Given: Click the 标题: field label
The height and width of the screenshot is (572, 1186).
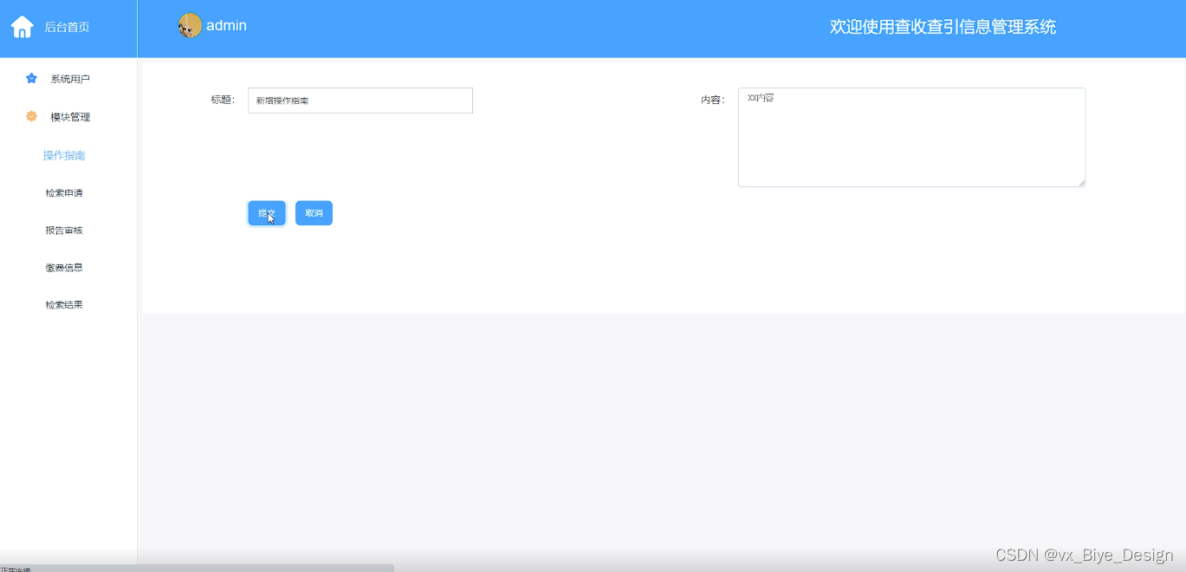Looking at the screenshot, I should (223, 100).
